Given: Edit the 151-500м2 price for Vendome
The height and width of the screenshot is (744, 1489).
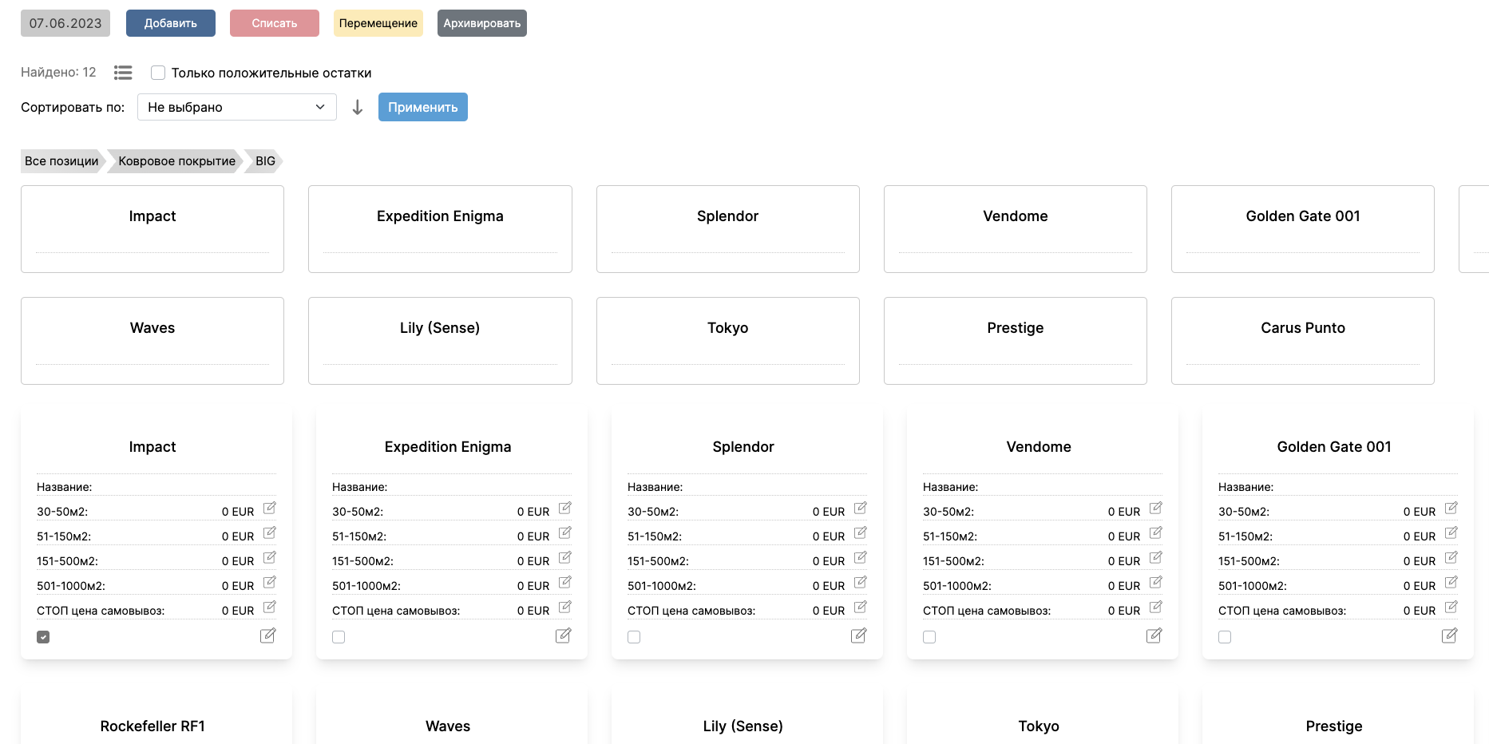Looking at the screenshot, I should point(1155,558).
